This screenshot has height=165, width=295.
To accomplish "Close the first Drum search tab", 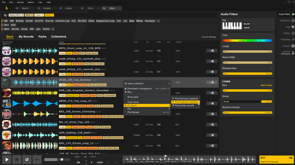I will coord(98,8).
